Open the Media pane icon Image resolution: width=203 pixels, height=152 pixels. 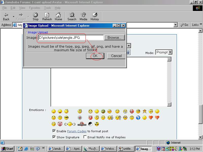83,16
